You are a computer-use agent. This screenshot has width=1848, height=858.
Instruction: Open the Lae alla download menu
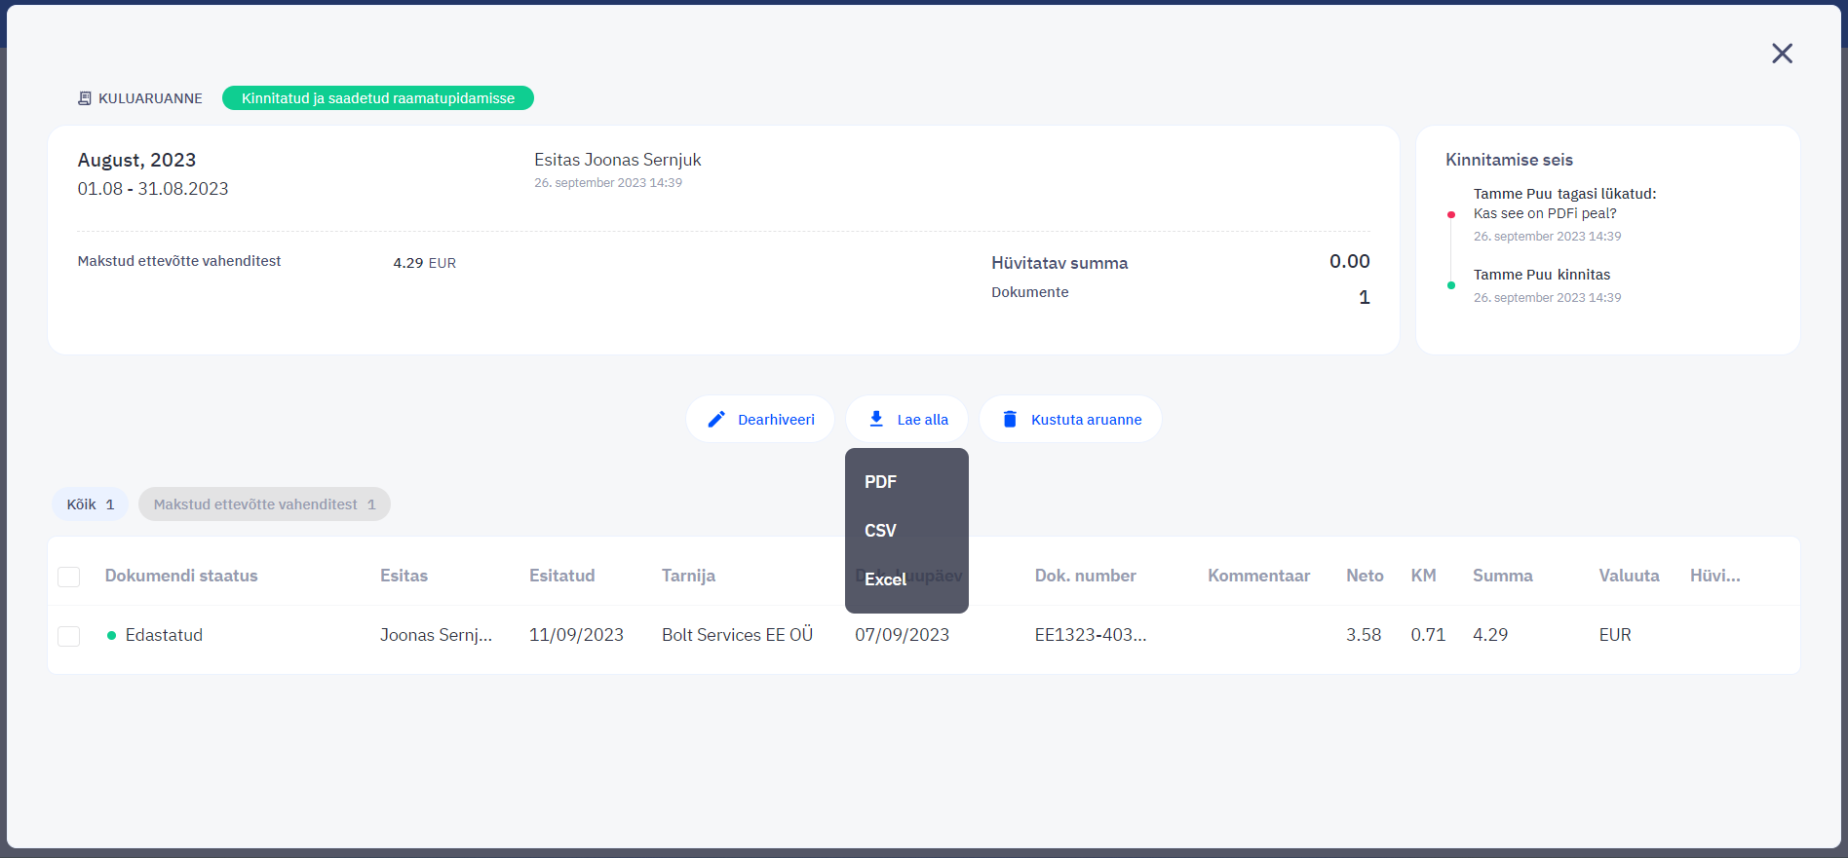click(906, 420)
